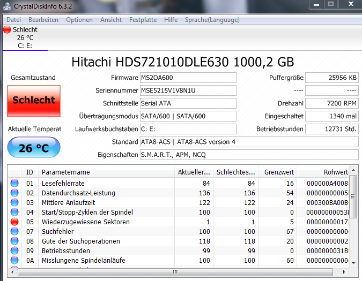The width and height of the screenshot is (362, 281).
Task: Click the Firmware field MS2OA600
Action: point(188,78)
